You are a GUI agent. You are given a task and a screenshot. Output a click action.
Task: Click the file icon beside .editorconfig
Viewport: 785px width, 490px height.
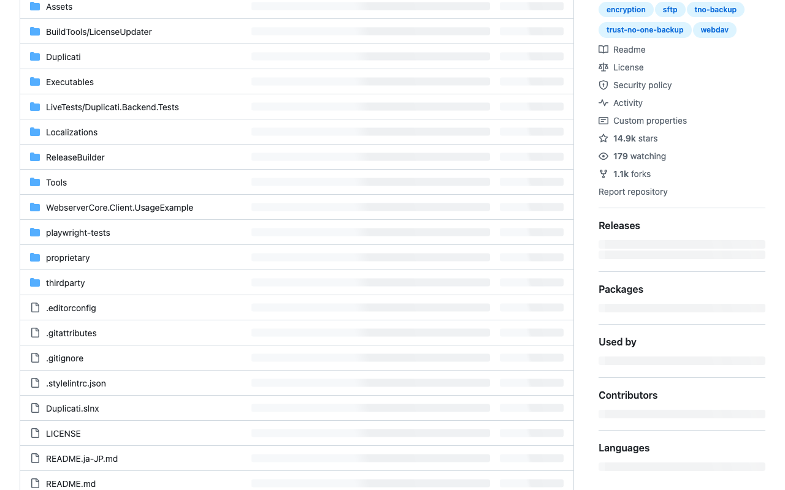[35, 308]
